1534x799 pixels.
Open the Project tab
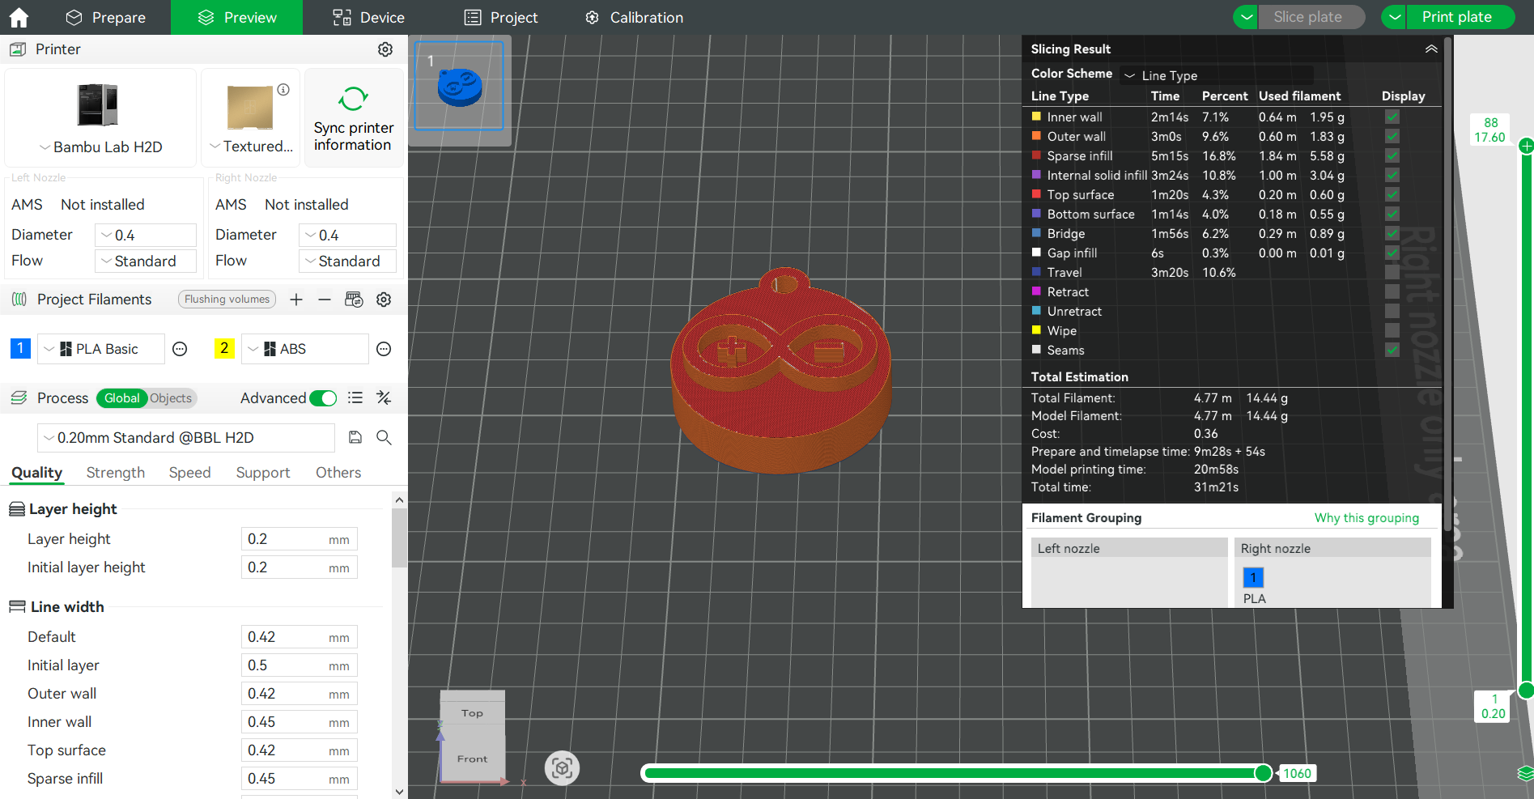pyautogui.click(x=501, y=17)
